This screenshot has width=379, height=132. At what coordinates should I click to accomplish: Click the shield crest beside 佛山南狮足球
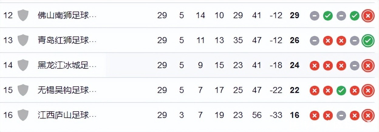pos(23,15)
